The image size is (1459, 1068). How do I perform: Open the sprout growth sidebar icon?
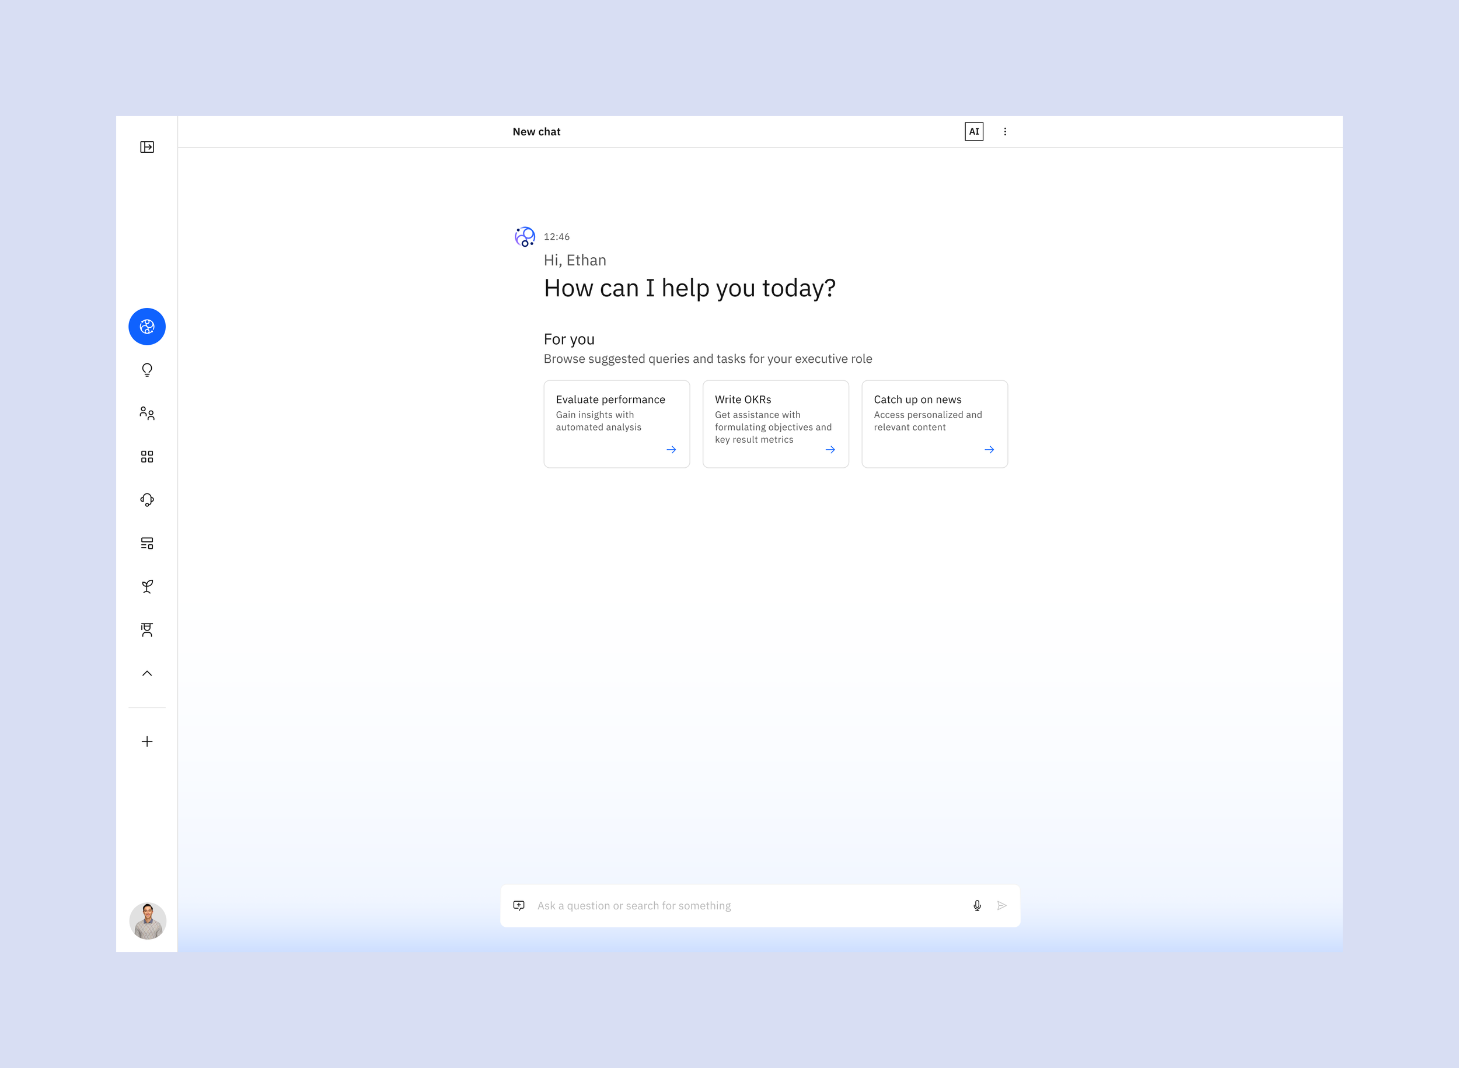point(147,586)
